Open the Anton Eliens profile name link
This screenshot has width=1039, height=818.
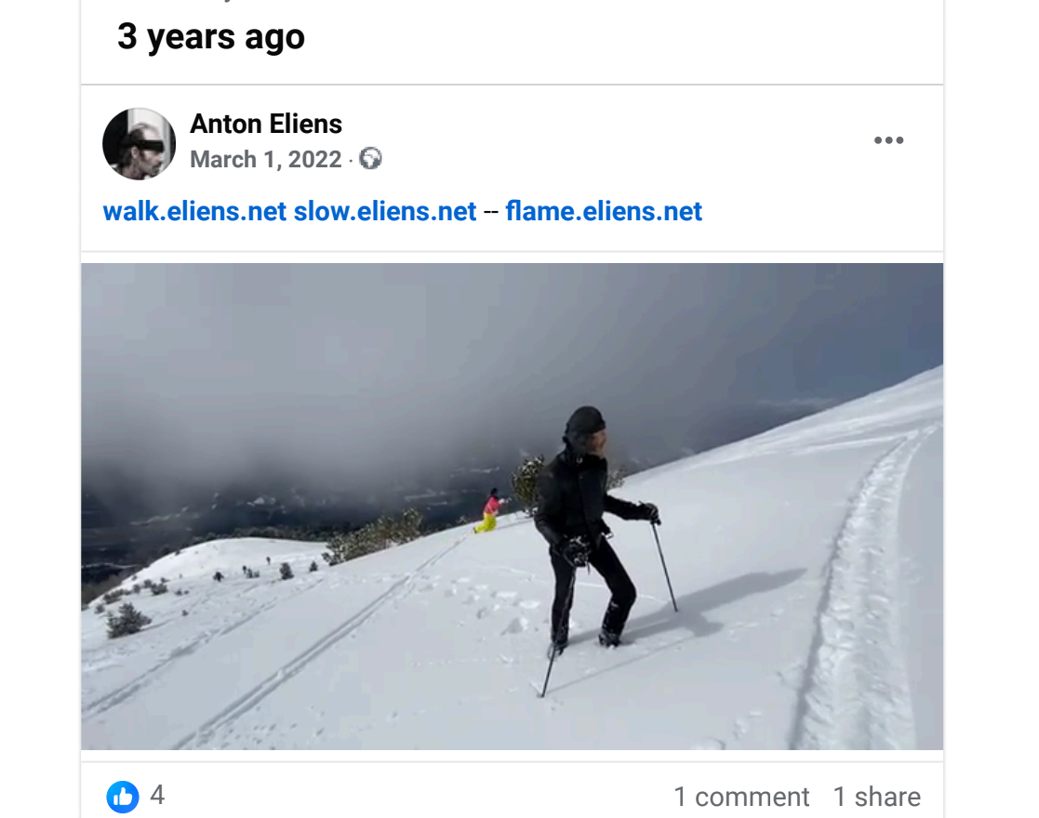click(x=266, y=124)
